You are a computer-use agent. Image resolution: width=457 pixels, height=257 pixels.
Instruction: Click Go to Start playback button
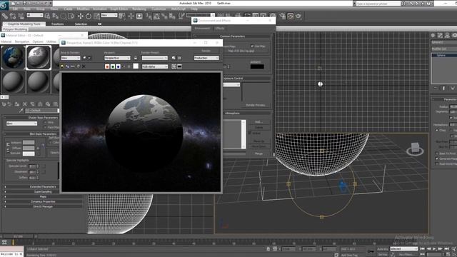point(422,249)
